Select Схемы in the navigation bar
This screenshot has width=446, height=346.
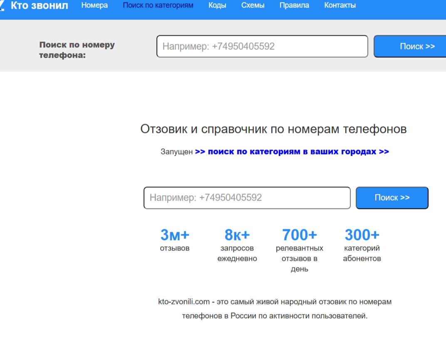(253, 6)
